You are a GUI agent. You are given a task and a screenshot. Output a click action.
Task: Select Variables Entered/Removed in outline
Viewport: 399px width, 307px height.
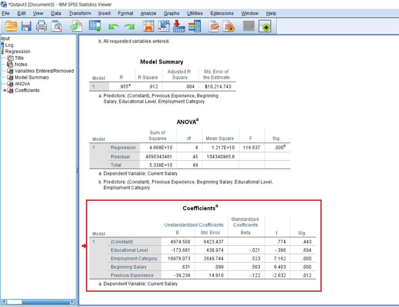(x=44, y=71)
